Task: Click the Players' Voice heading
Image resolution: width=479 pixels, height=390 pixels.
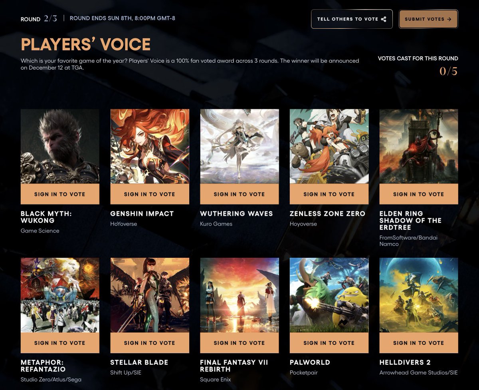Action: point(86,44)
